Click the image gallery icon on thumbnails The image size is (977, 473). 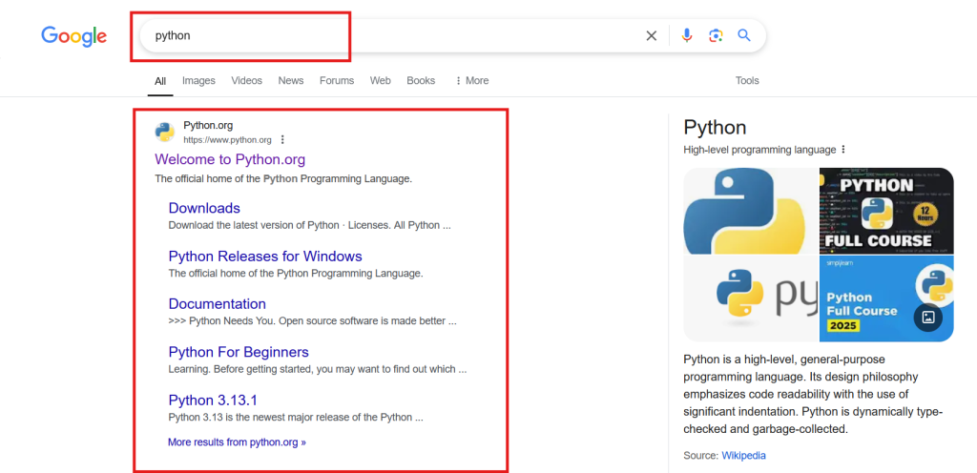[x=927, y=318]
